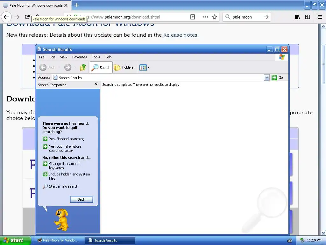Screen dimensions: 326x245
Task: Click the Windows flag logo in Explorer
Action: click(282, 57)
